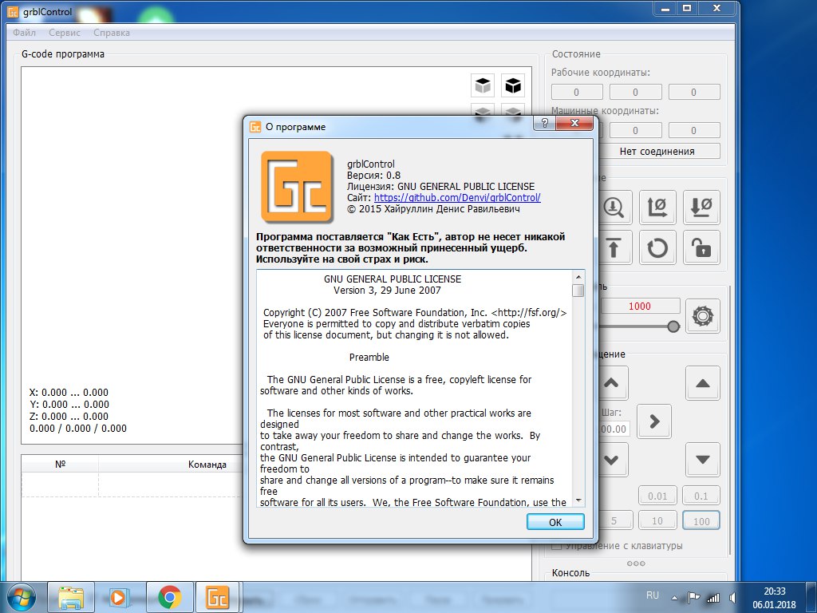This screenshot has width=817, height=613.
Task: Click the spindle speed slider handle
Action: [673, 326]
